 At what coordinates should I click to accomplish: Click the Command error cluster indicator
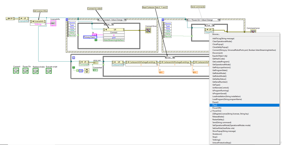click(x=253, y=31)
